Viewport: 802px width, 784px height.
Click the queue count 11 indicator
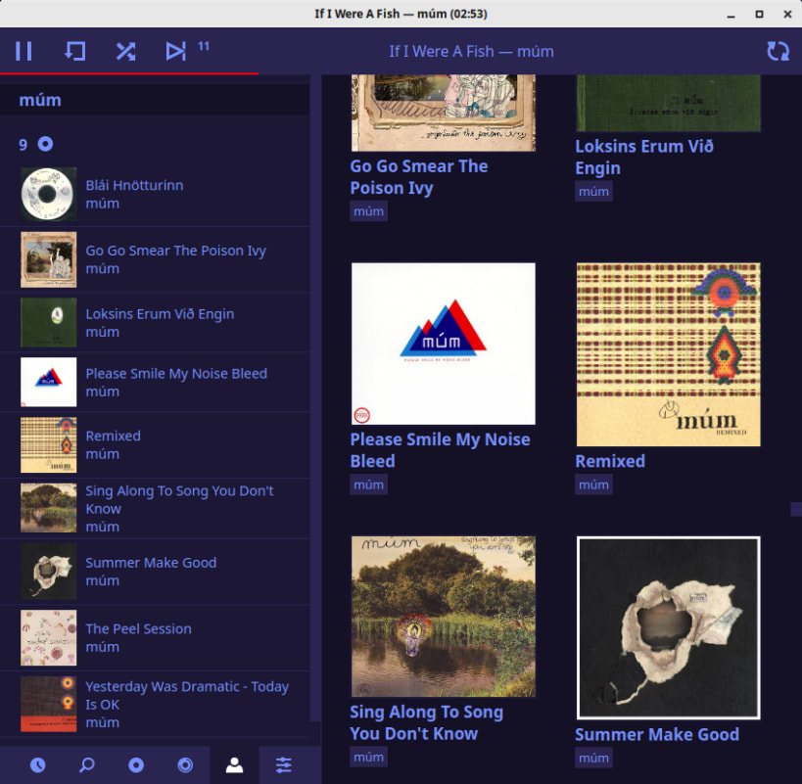coord(204,47)
